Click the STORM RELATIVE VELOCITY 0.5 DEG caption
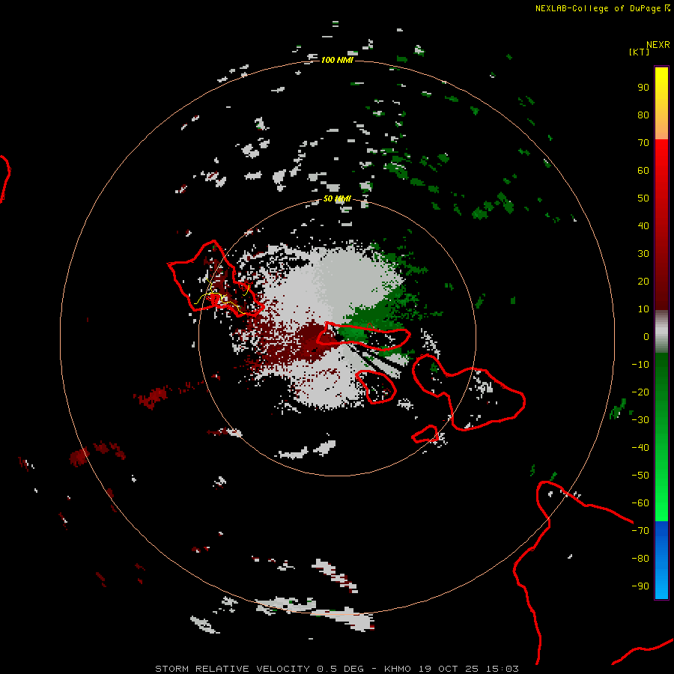 [x=259, y=669]
